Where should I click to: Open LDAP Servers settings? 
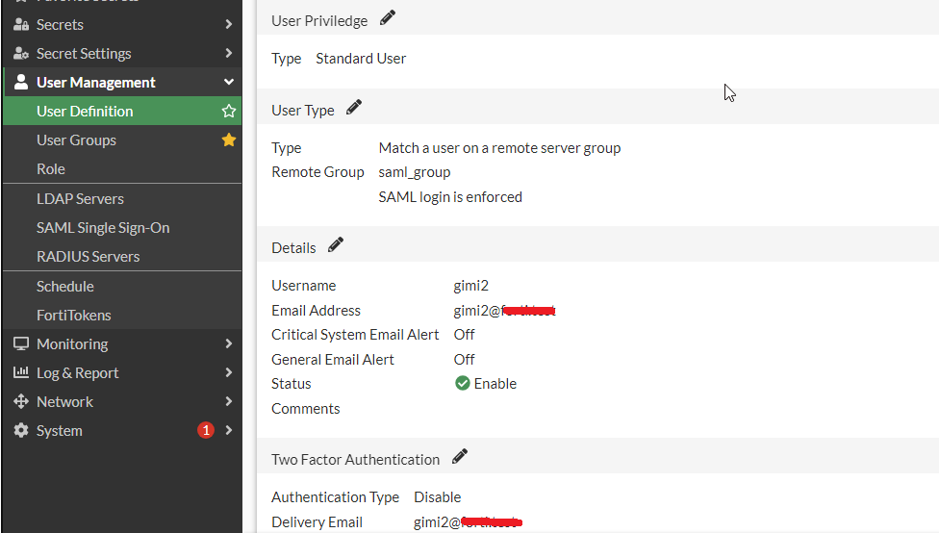pyautogui.click(x=80, y=199)
